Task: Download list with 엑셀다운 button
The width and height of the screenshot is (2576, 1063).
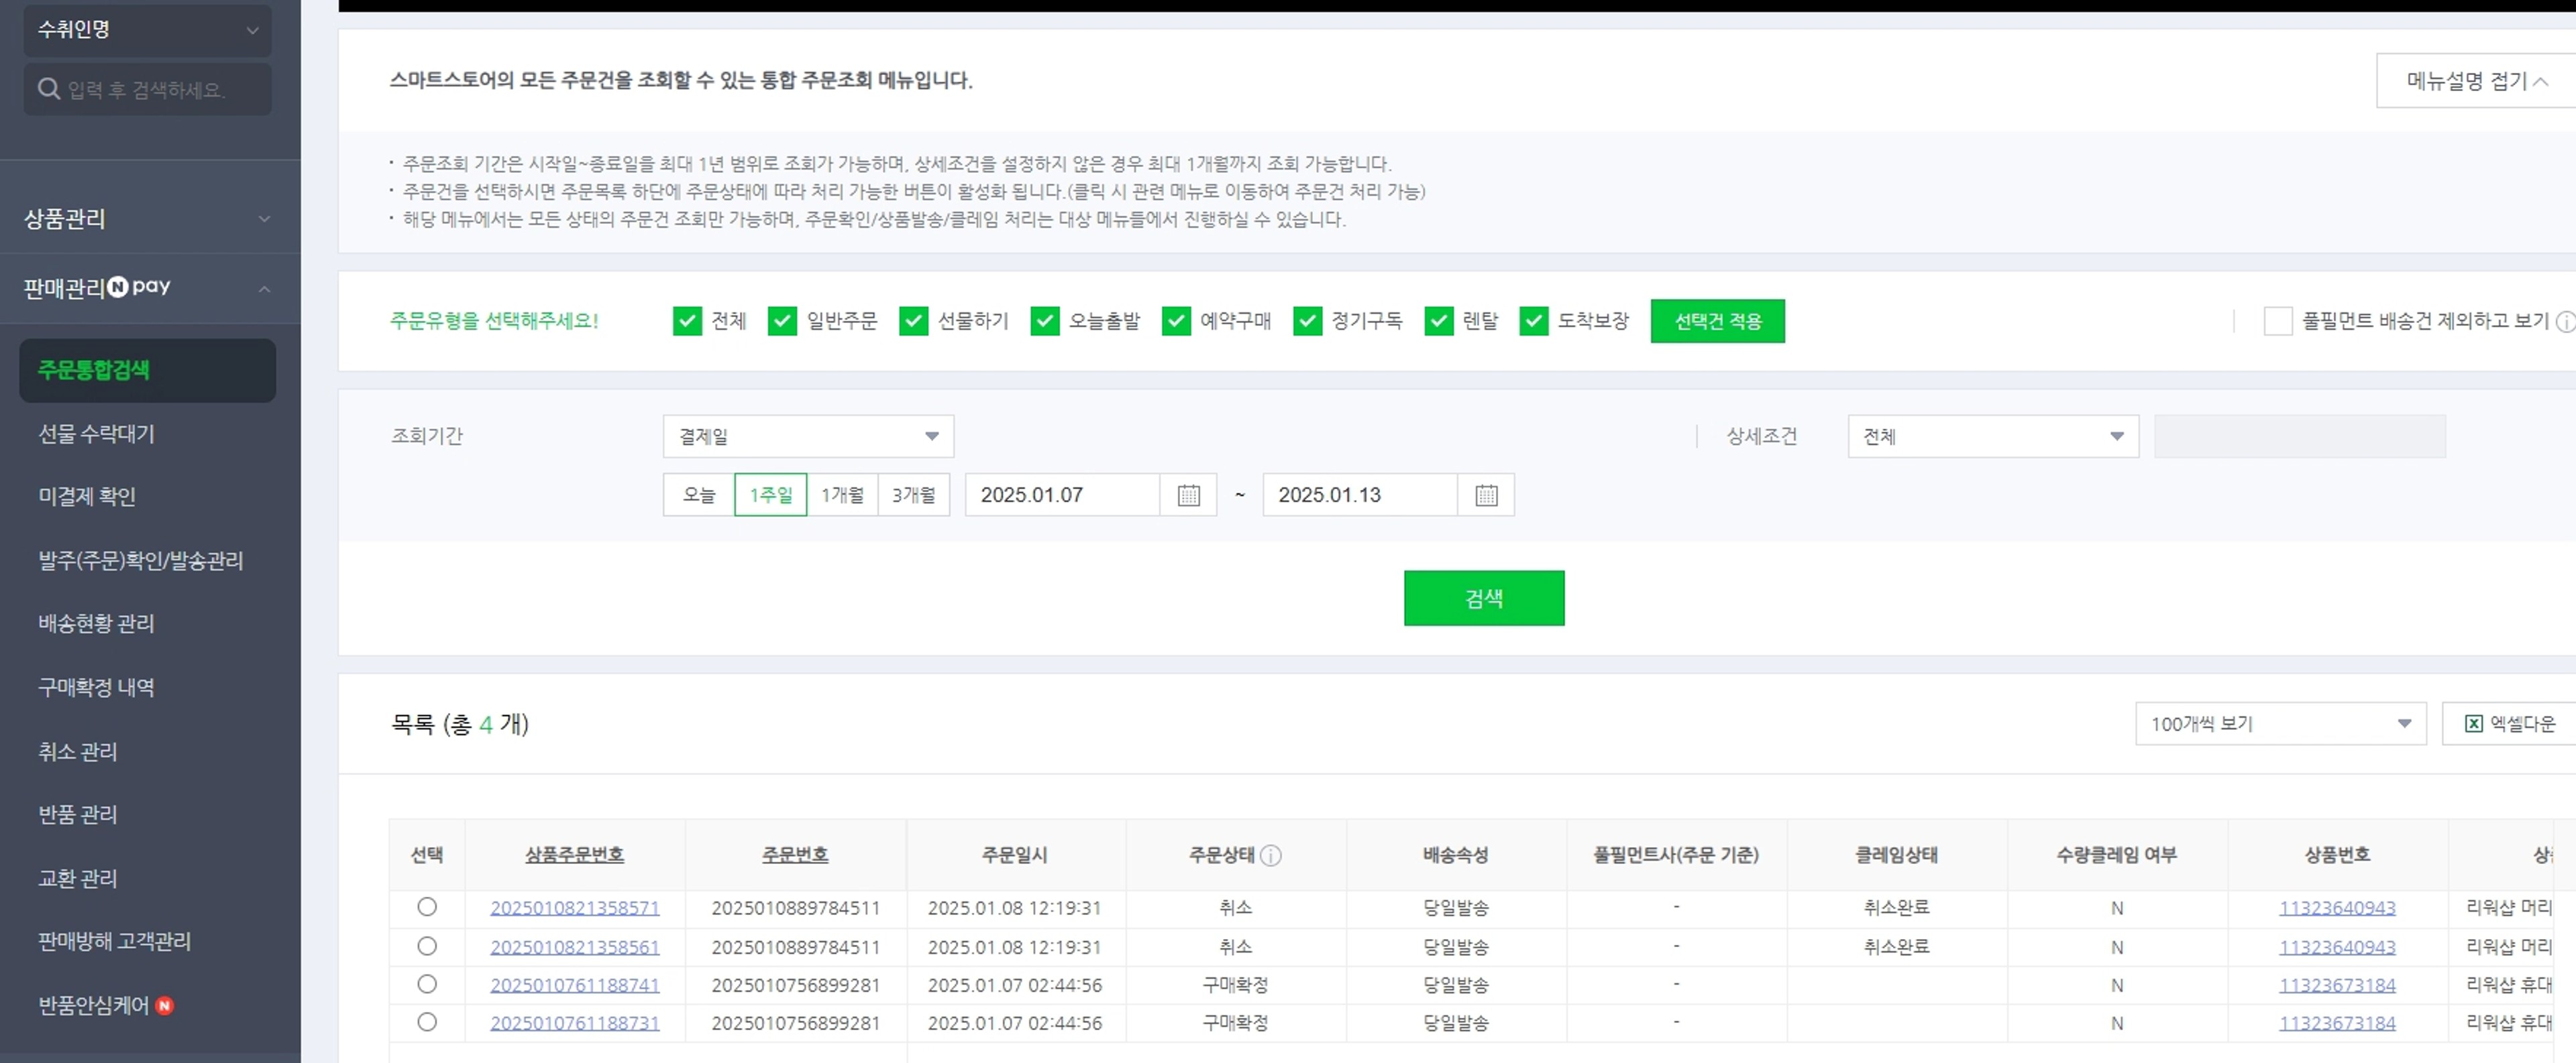Action: coord(2509,723)
